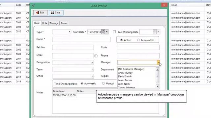Click the Email input field
The width and height of the screenshot is (211, 118).
(73, 56)
